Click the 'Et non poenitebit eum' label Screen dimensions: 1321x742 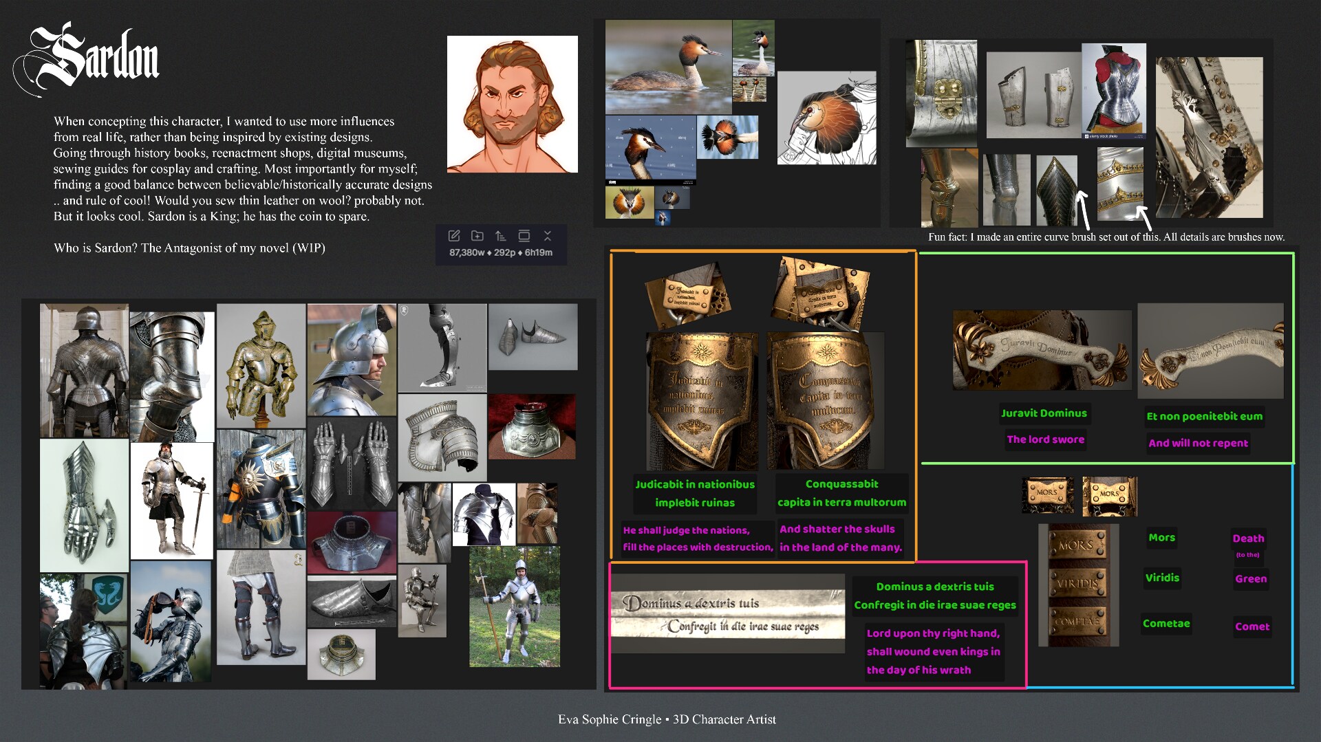1204,417
